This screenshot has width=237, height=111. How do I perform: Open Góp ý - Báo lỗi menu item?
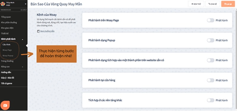tap(8, 78)
